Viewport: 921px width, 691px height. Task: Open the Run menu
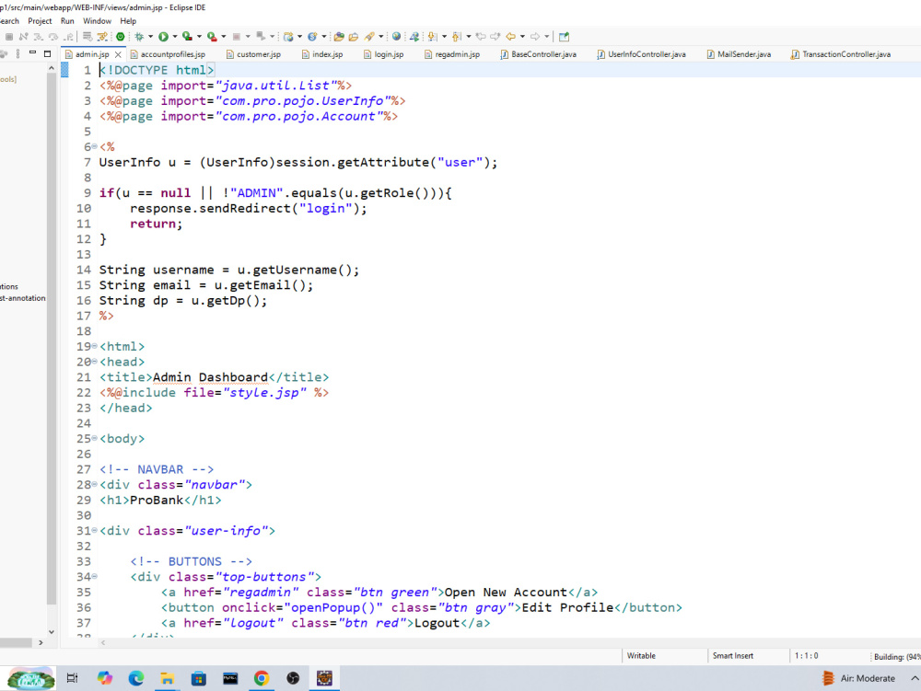pyautogui.click(x=67, y=21)
